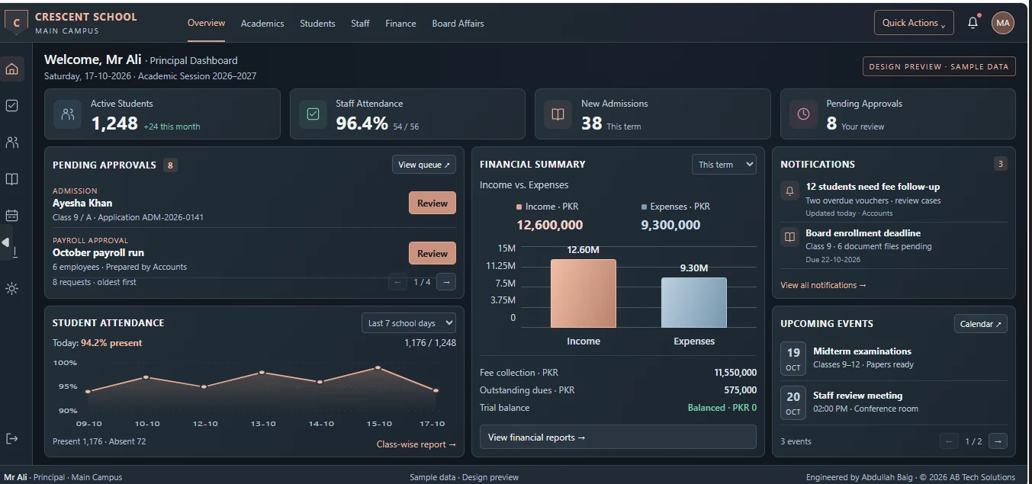Click the +24 this month indicator
The width and height of the screenshot is (1032, 484).
(x=172, y=127)
